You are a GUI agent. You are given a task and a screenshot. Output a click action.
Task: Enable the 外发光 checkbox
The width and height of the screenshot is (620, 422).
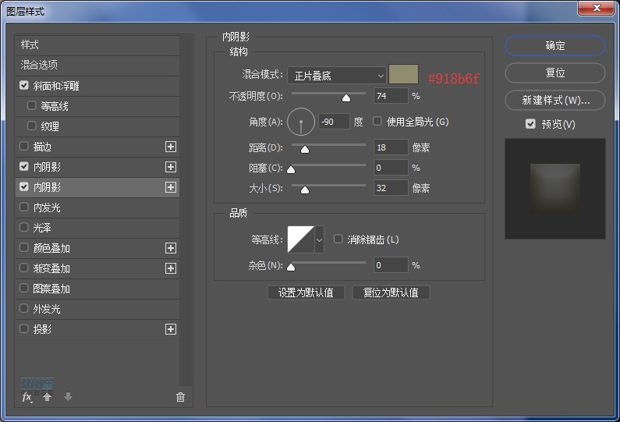tap(23, 308)
